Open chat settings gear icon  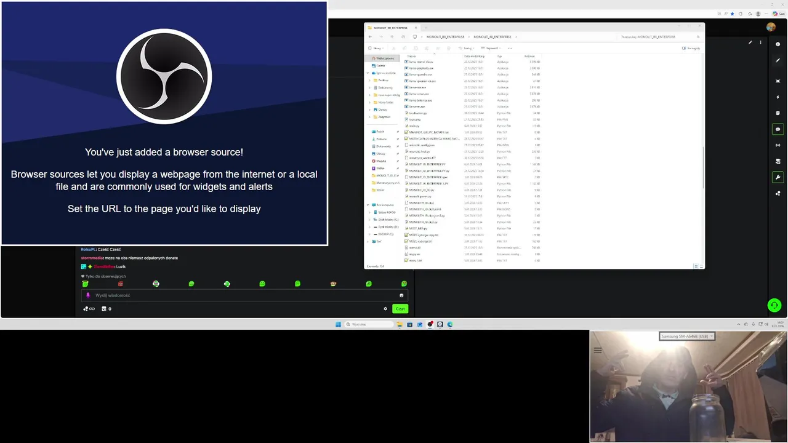(385, 309)
